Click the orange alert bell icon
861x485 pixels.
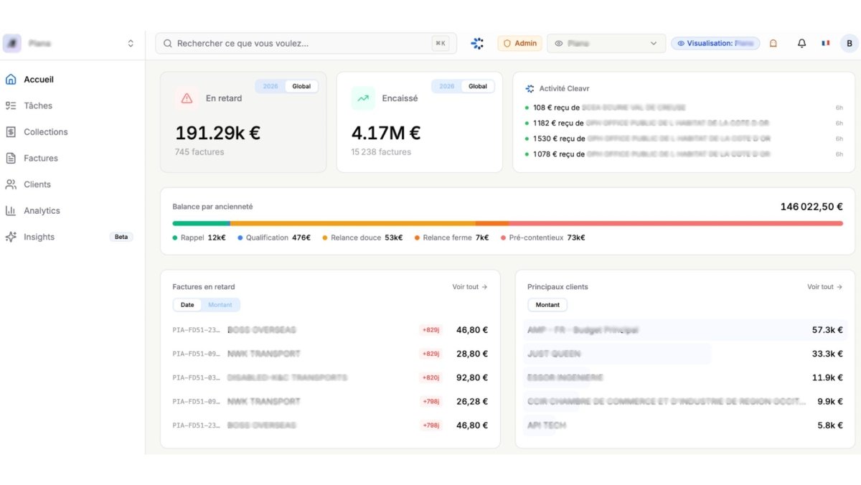[773, 43]
